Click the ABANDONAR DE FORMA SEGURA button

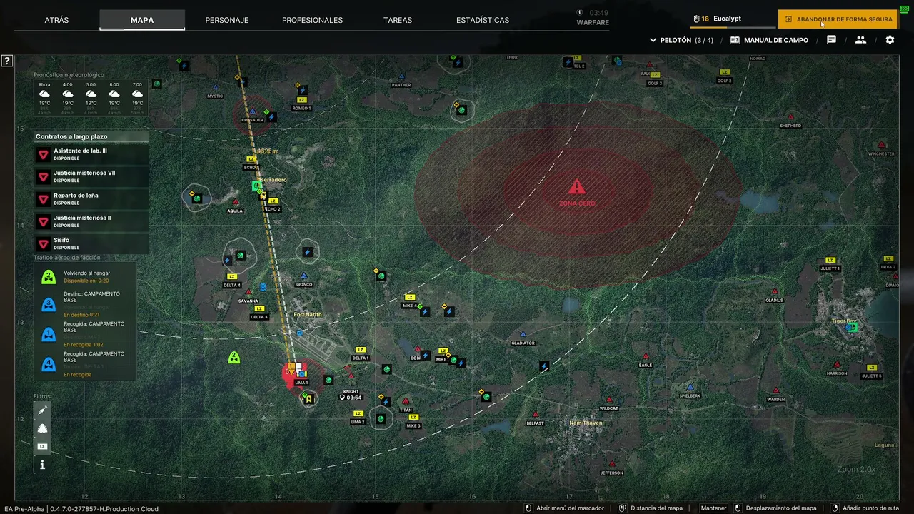click(838, 19)
